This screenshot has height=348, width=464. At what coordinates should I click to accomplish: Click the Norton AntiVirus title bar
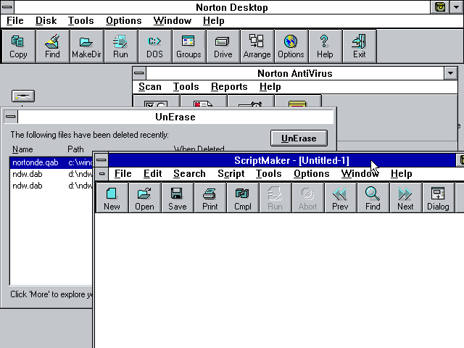(x=295, y=73)
